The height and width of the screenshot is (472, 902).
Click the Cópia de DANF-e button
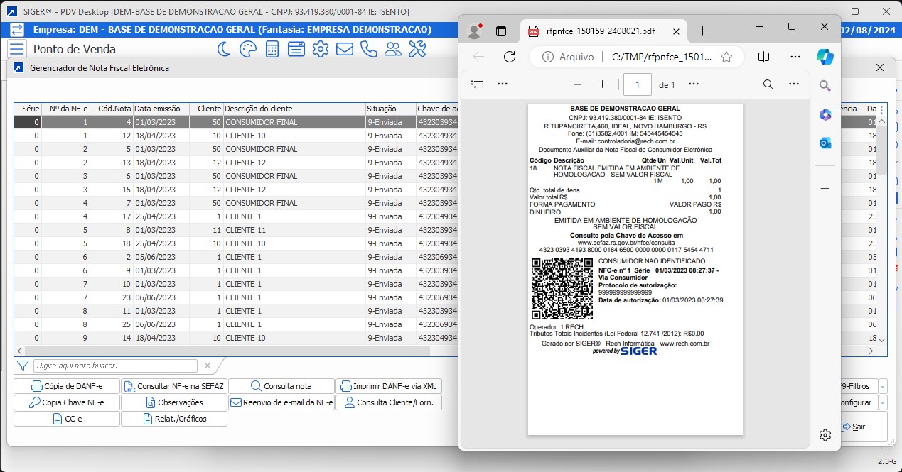click(67, 386)
